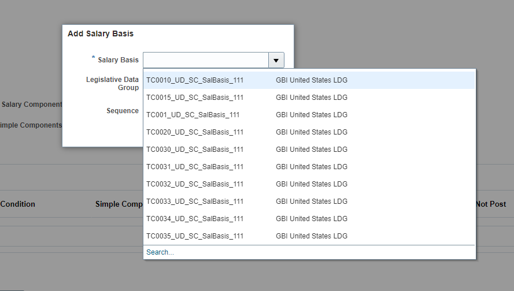This screenshot has height=291, width=514.
Task: Choose TC0015_UD_SC_SalBasis_111 option
Action: pos(195,98)
